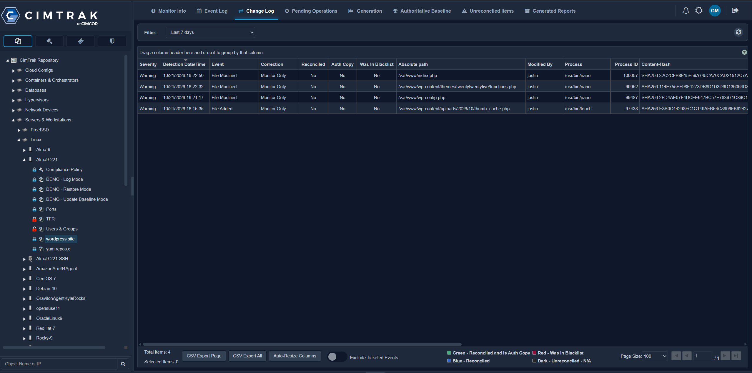Open Authoritative Baseline tab
Screen dimensions: 752x373
click(422, 11)
